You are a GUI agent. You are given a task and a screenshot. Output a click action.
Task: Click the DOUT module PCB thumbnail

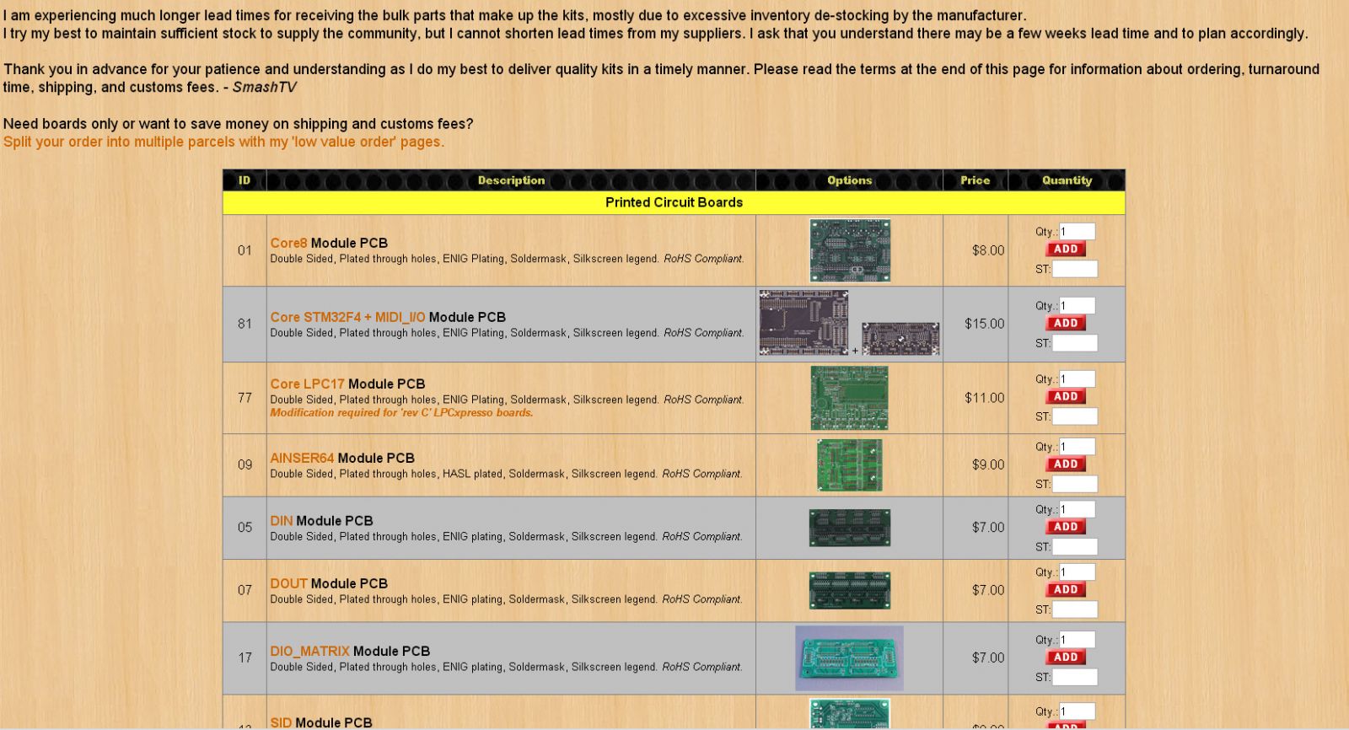pos(849,590)
